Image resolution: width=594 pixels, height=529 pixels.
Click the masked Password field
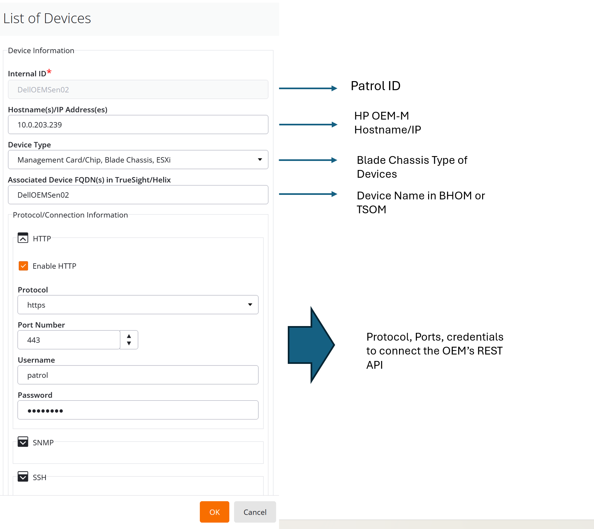click(x=138, y=410)
